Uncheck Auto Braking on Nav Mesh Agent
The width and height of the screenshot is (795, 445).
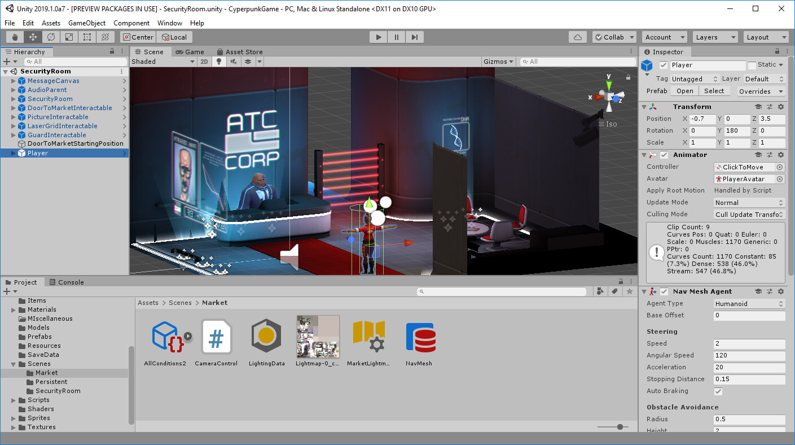coord(719,391)
